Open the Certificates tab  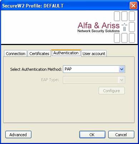coord(39,54)
